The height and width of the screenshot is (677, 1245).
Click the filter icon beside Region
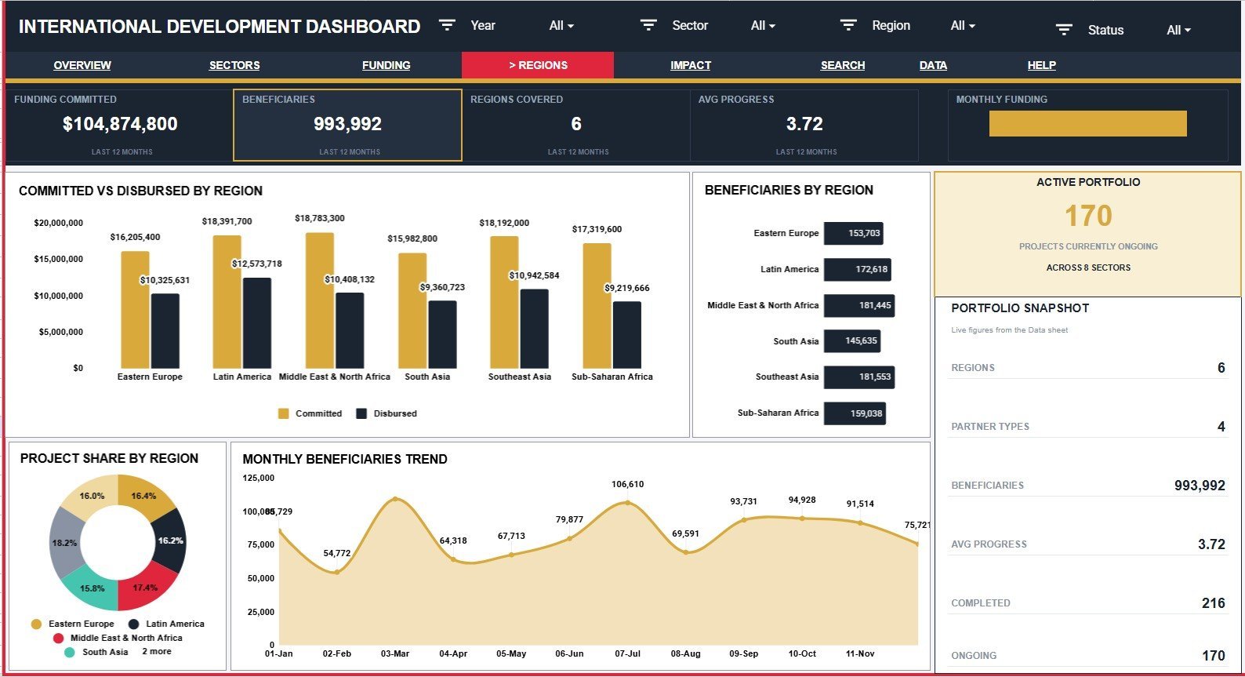point(848,25)
